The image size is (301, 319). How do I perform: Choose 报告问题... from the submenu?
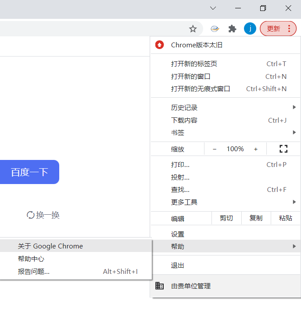76,271
